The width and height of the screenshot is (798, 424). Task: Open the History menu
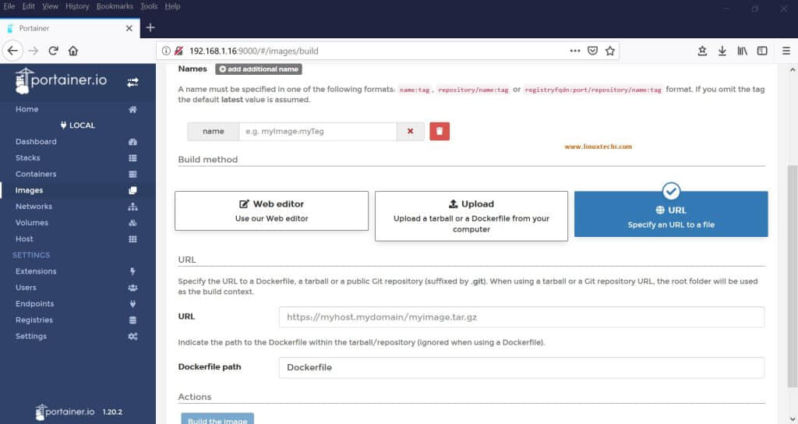click(x=77, y=6)
